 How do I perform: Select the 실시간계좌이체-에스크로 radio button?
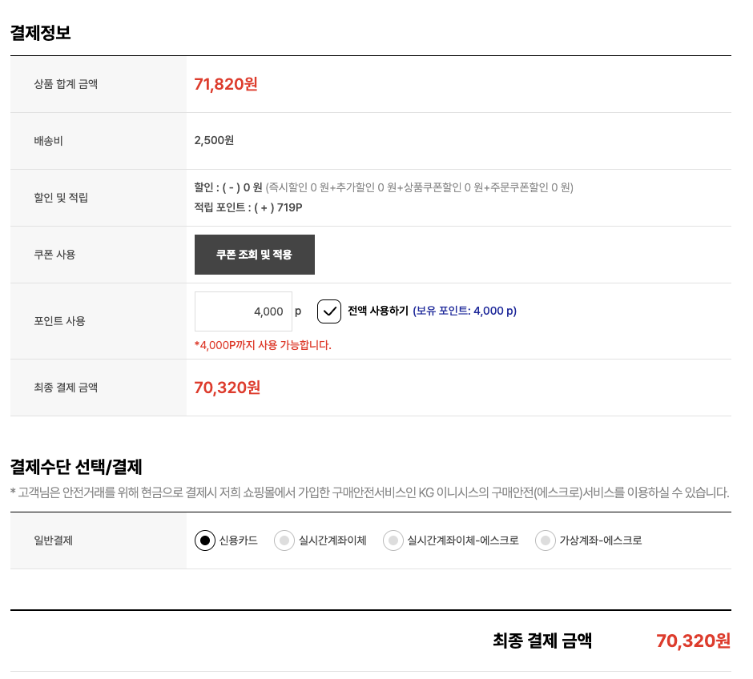(393, 540)
